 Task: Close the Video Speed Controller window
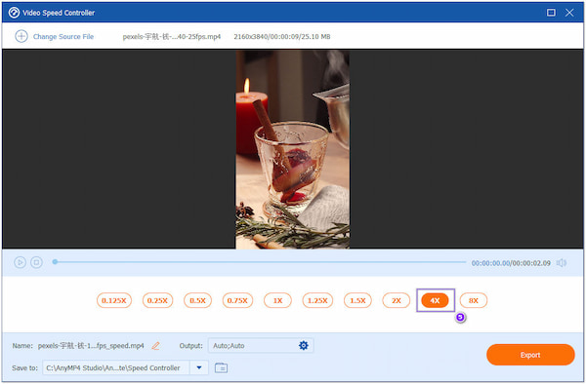[x=569, y=13]
